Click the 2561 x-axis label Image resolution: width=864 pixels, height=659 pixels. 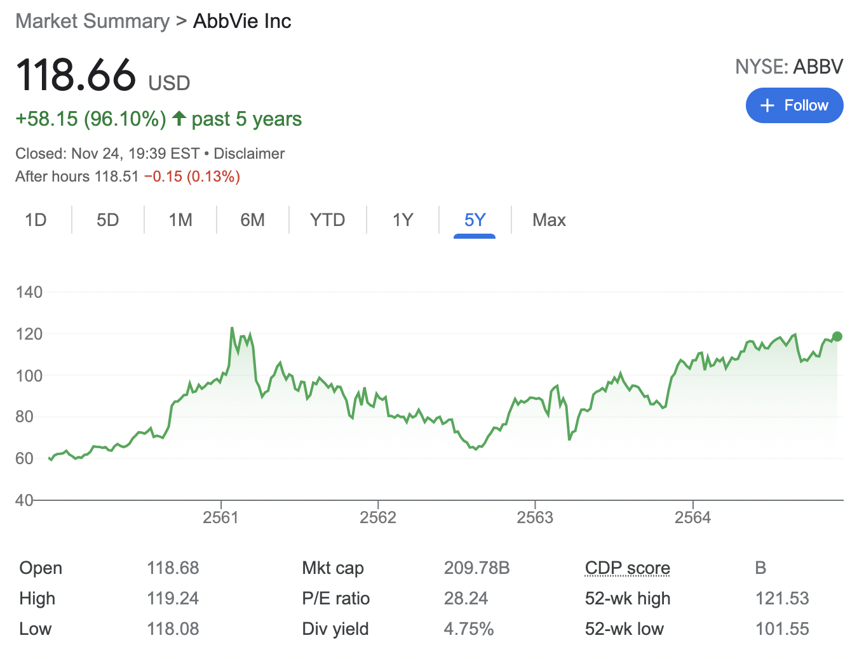221,517
